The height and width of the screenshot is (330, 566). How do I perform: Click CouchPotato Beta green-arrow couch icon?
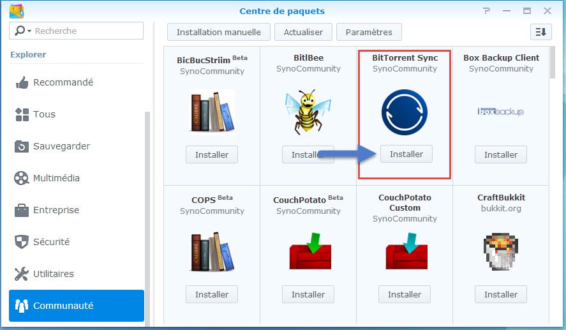coord(310,251)
